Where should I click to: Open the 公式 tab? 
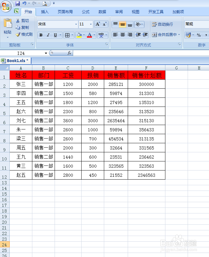tap(86, 12)
